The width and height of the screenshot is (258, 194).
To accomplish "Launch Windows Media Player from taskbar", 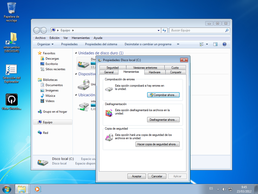I will 38,189.
